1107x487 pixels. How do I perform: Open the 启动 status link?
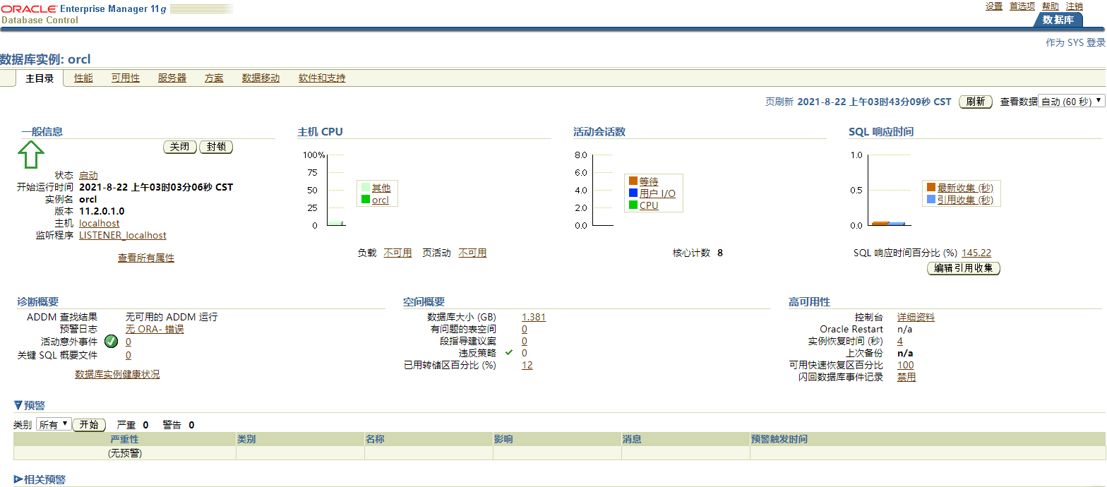tap(88, 175)
